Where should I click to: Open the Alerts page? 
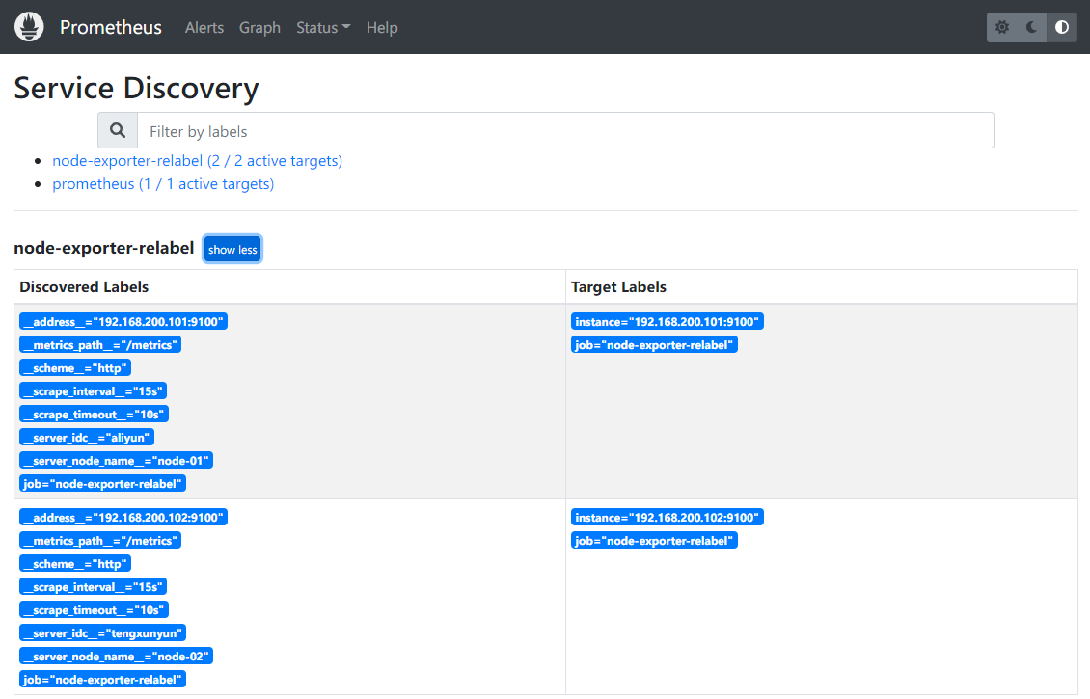click(x=204, y=28)
